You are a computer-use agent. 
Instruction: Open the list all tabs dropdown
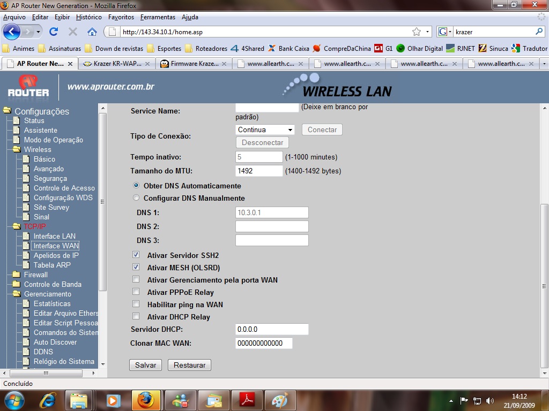click(544, 64)
